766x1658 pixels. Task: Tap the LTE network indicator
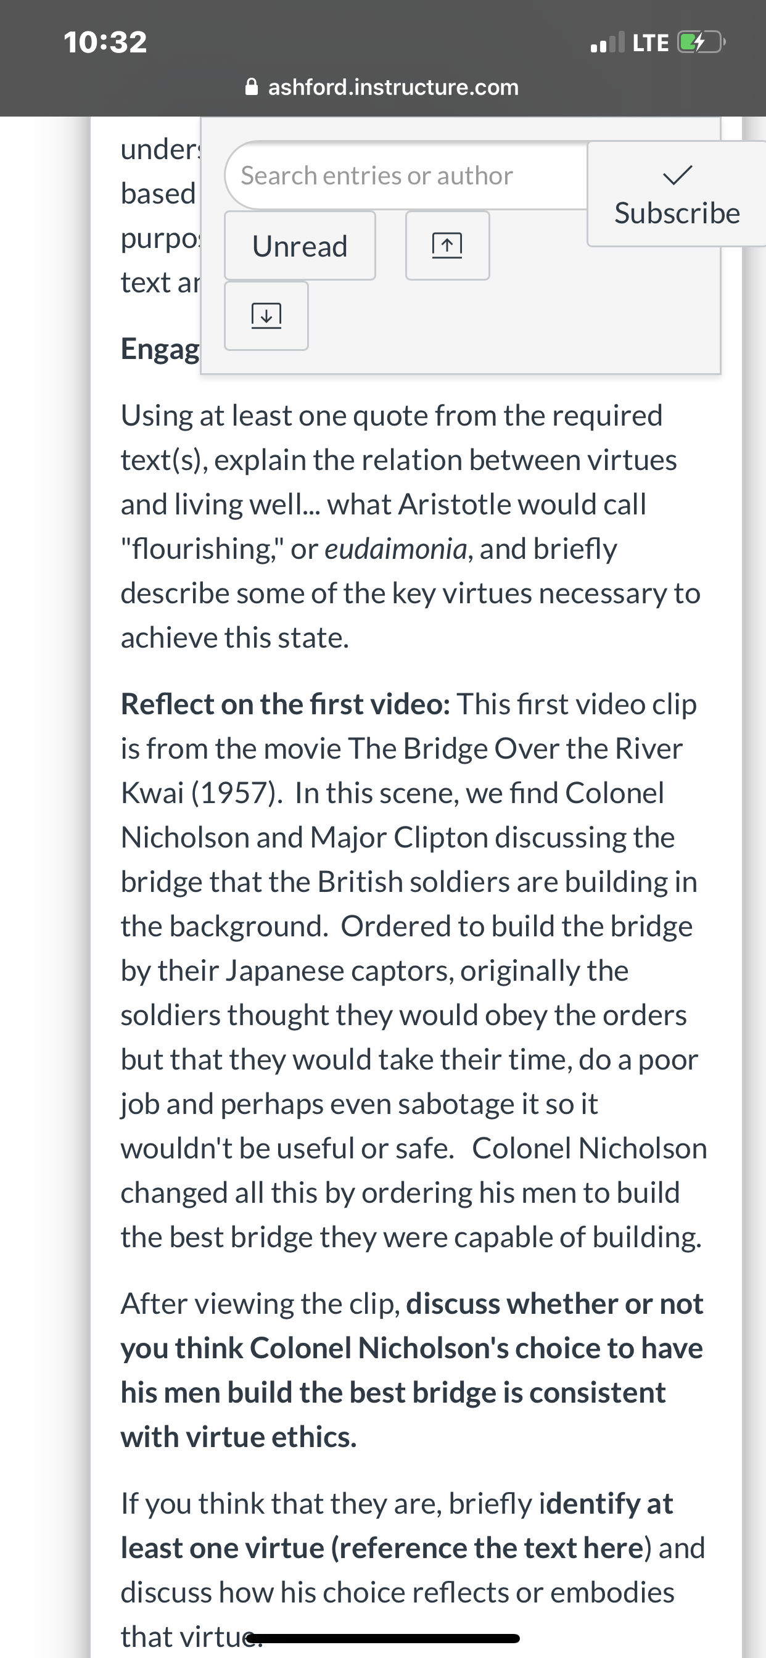coord(650,43)
